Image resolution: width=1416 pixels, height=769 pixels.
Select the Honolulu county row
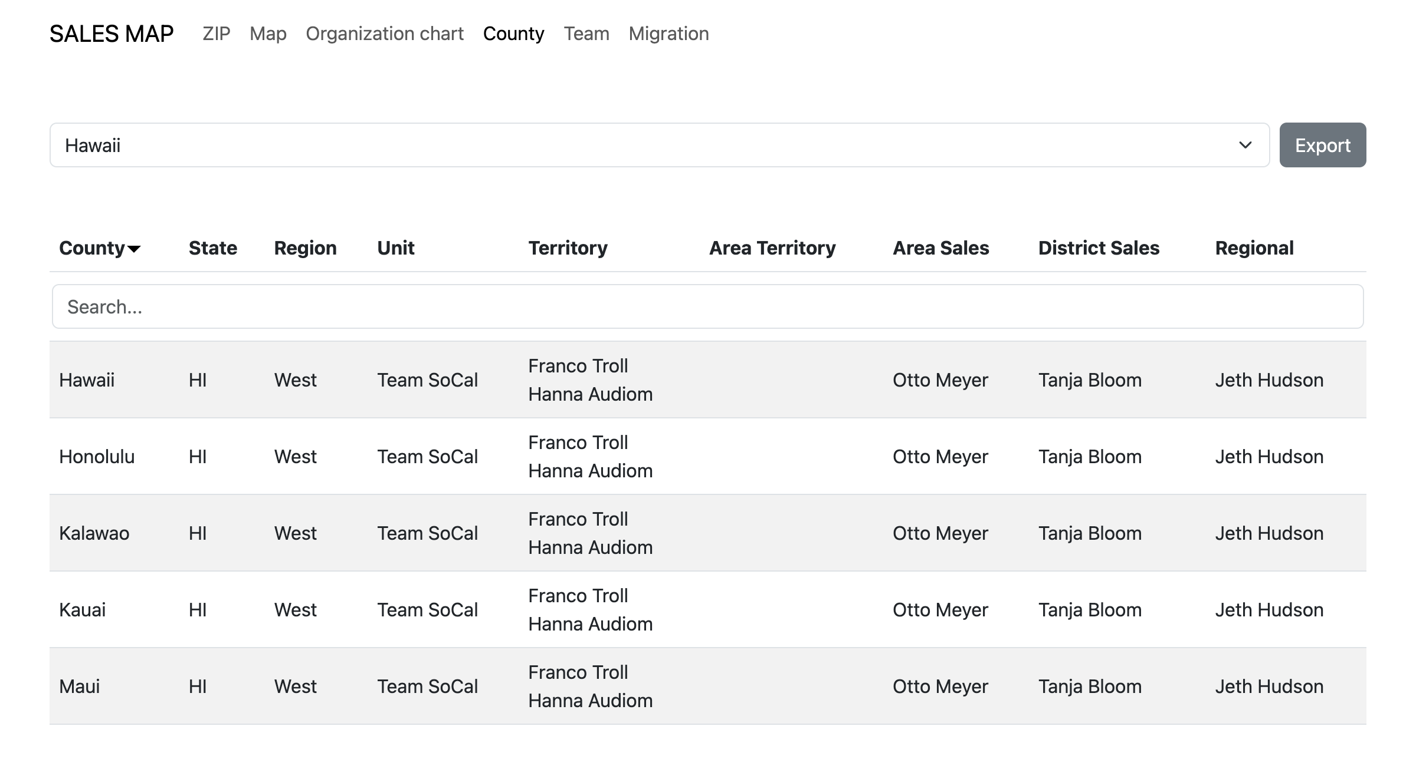97,456
